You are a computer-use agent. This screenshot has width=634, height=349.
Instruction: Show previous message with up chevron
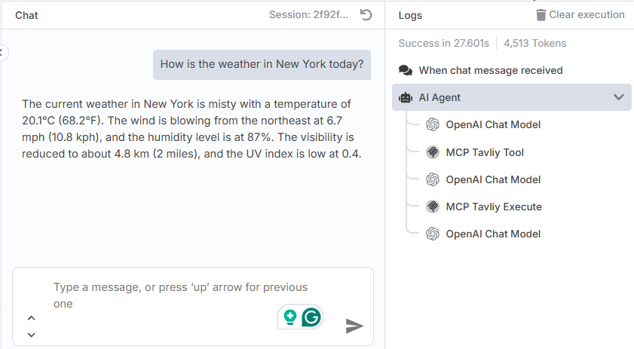click(x=31, y=318)
